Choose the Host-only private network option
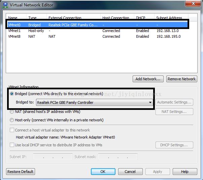 (12, 120)
